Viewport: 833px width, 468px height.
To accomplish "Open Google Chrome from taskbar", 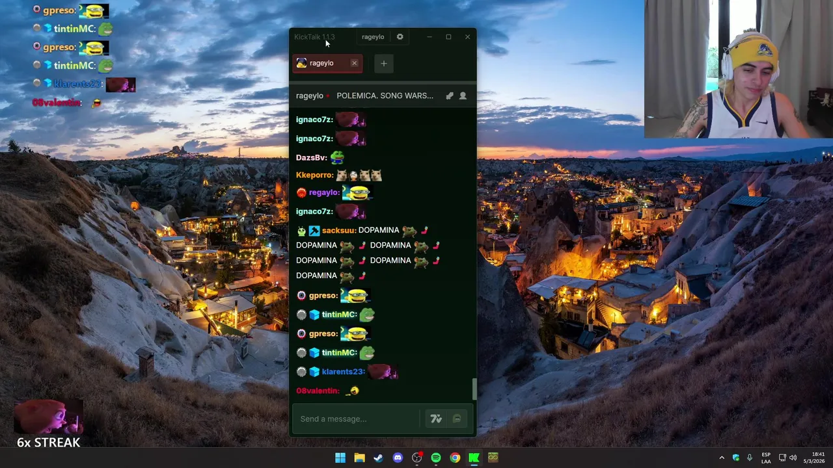I will point(455,458).
